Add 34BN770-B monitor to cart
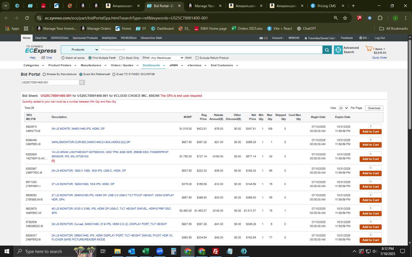 (371, 132)
